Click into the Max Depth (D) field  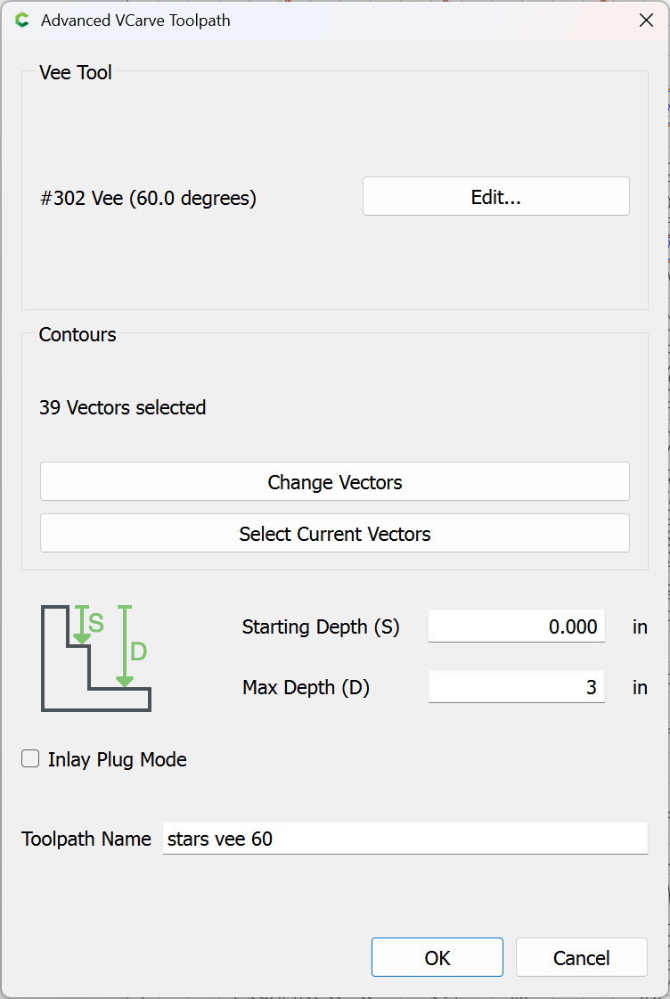click(x=517, y=687)
